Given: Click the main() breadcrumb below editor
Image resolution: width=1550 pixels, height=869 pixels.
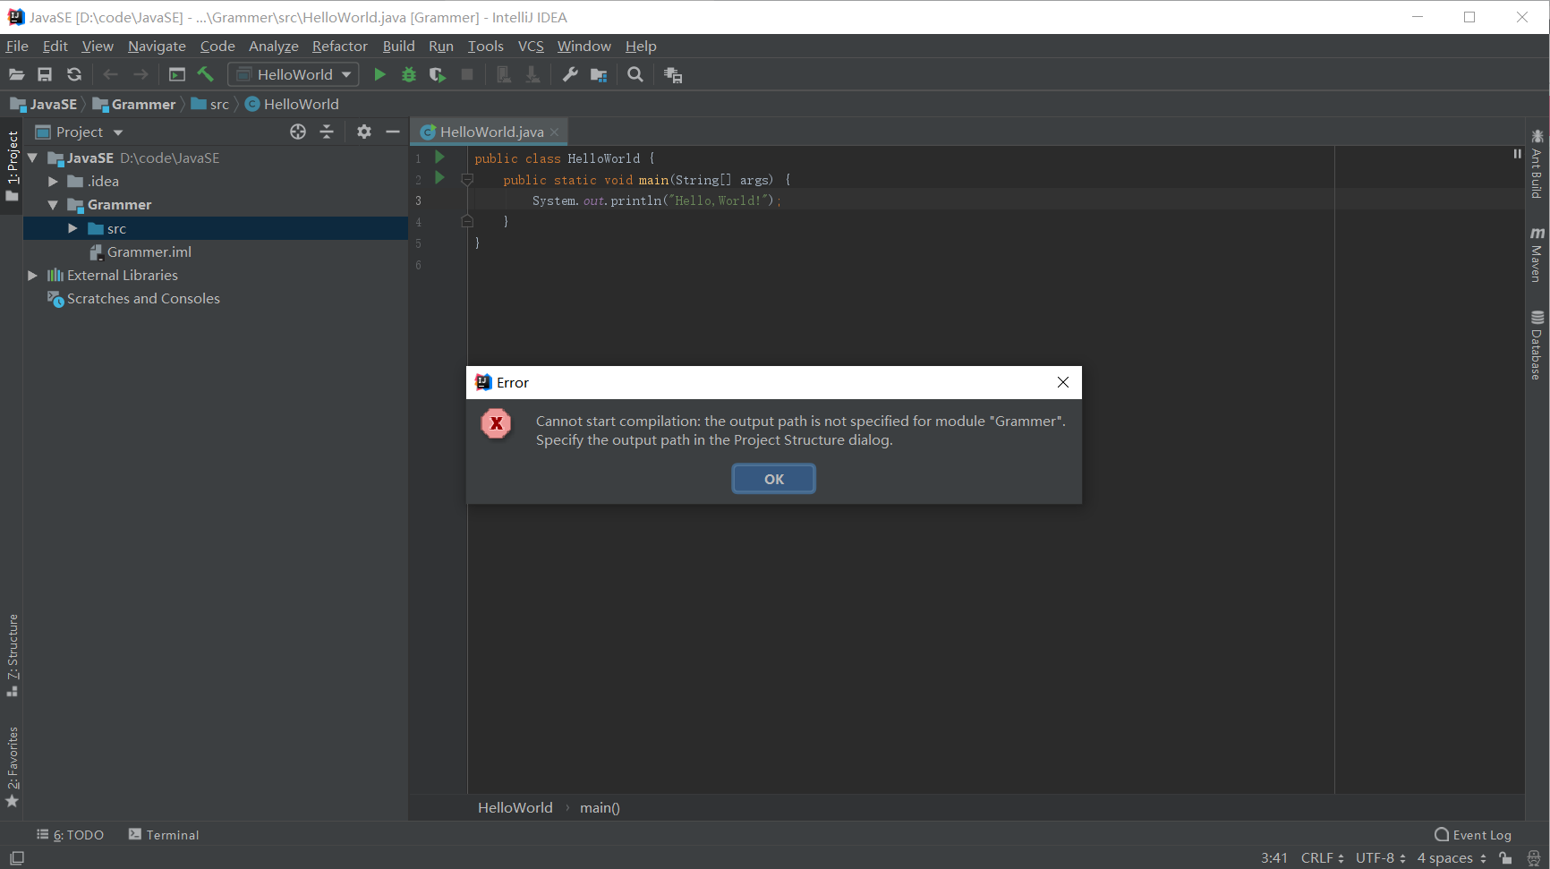Looking at the screenshot, I should (600, 808).
